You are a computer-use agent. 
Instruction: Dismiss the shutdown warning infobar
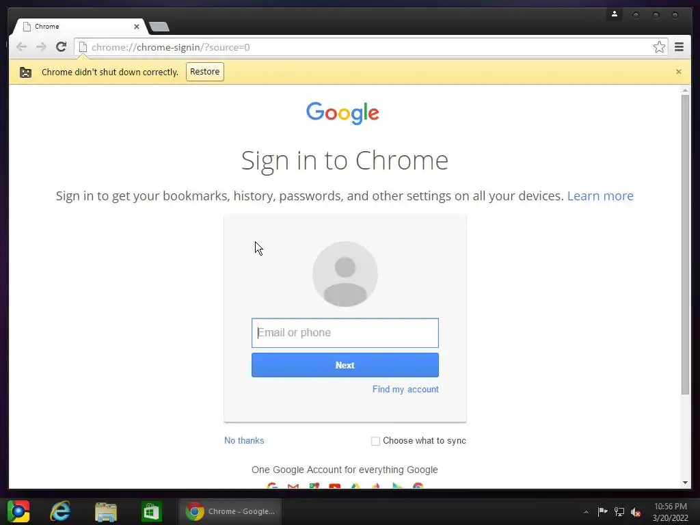[x=679, y=72]
